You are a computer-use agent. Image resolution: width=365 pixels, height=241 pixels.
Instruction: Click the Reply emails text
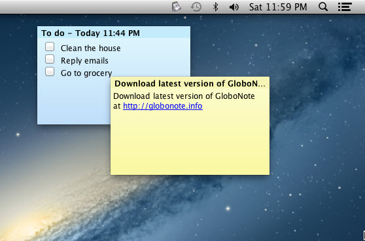tap(84, 61)
